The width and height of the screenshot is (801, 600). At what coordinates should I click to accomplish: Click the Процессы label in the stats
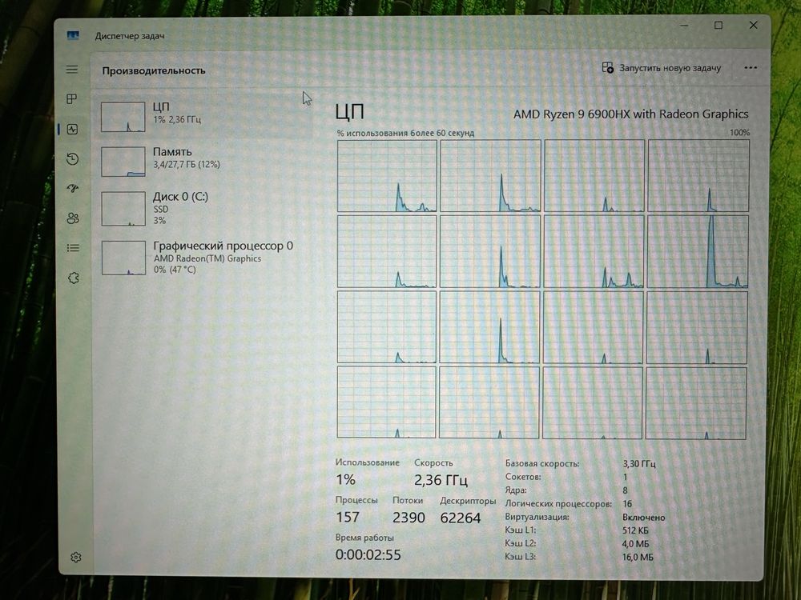(356, 500)
